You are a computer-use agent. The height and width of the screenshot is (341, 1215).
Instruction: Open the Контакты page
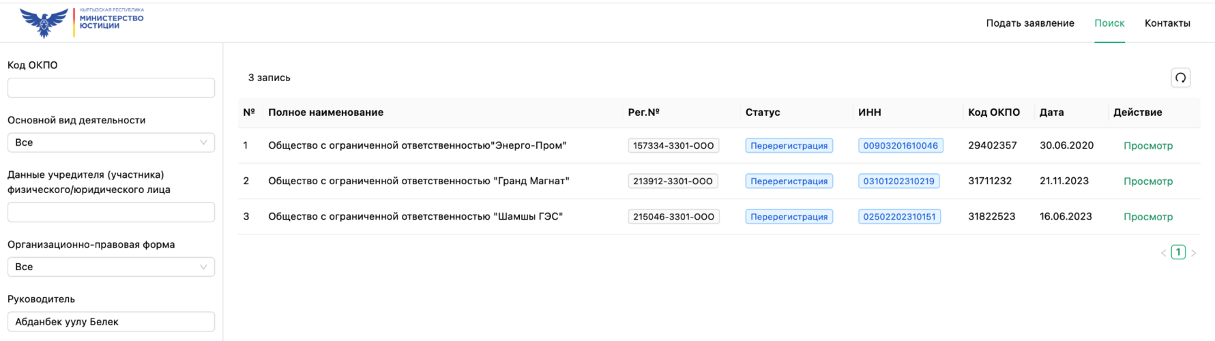click(1167, 23)
